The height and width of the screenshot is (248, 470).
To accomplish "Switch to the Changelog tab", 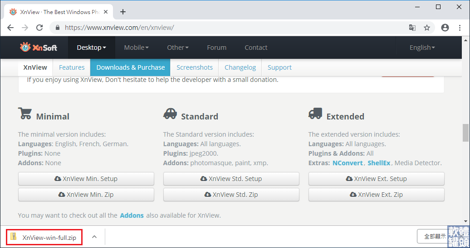I will (240, 67).
